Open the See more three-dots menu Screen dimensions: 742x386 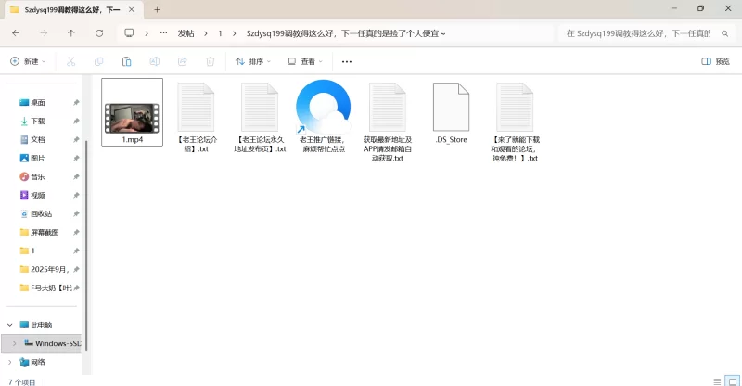pos(347,61)
